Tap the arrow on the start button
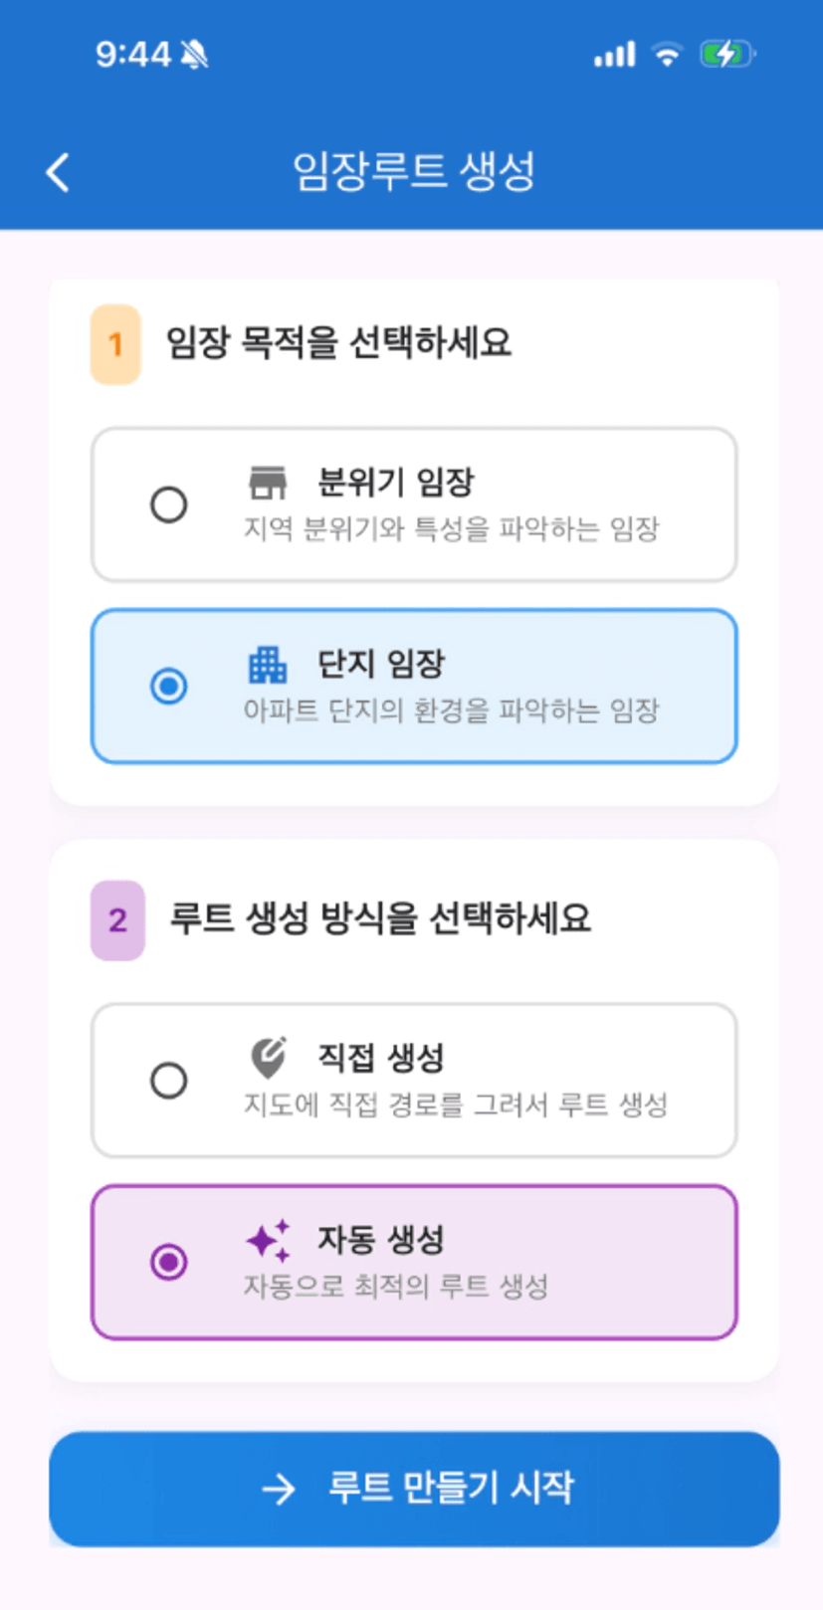The image size is (823, 1610). (279, 1489)
